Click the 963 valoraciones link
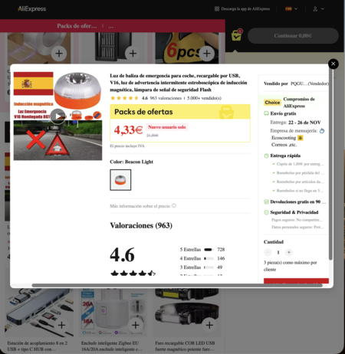The image size is (345, 354). [x=166, y=98]
